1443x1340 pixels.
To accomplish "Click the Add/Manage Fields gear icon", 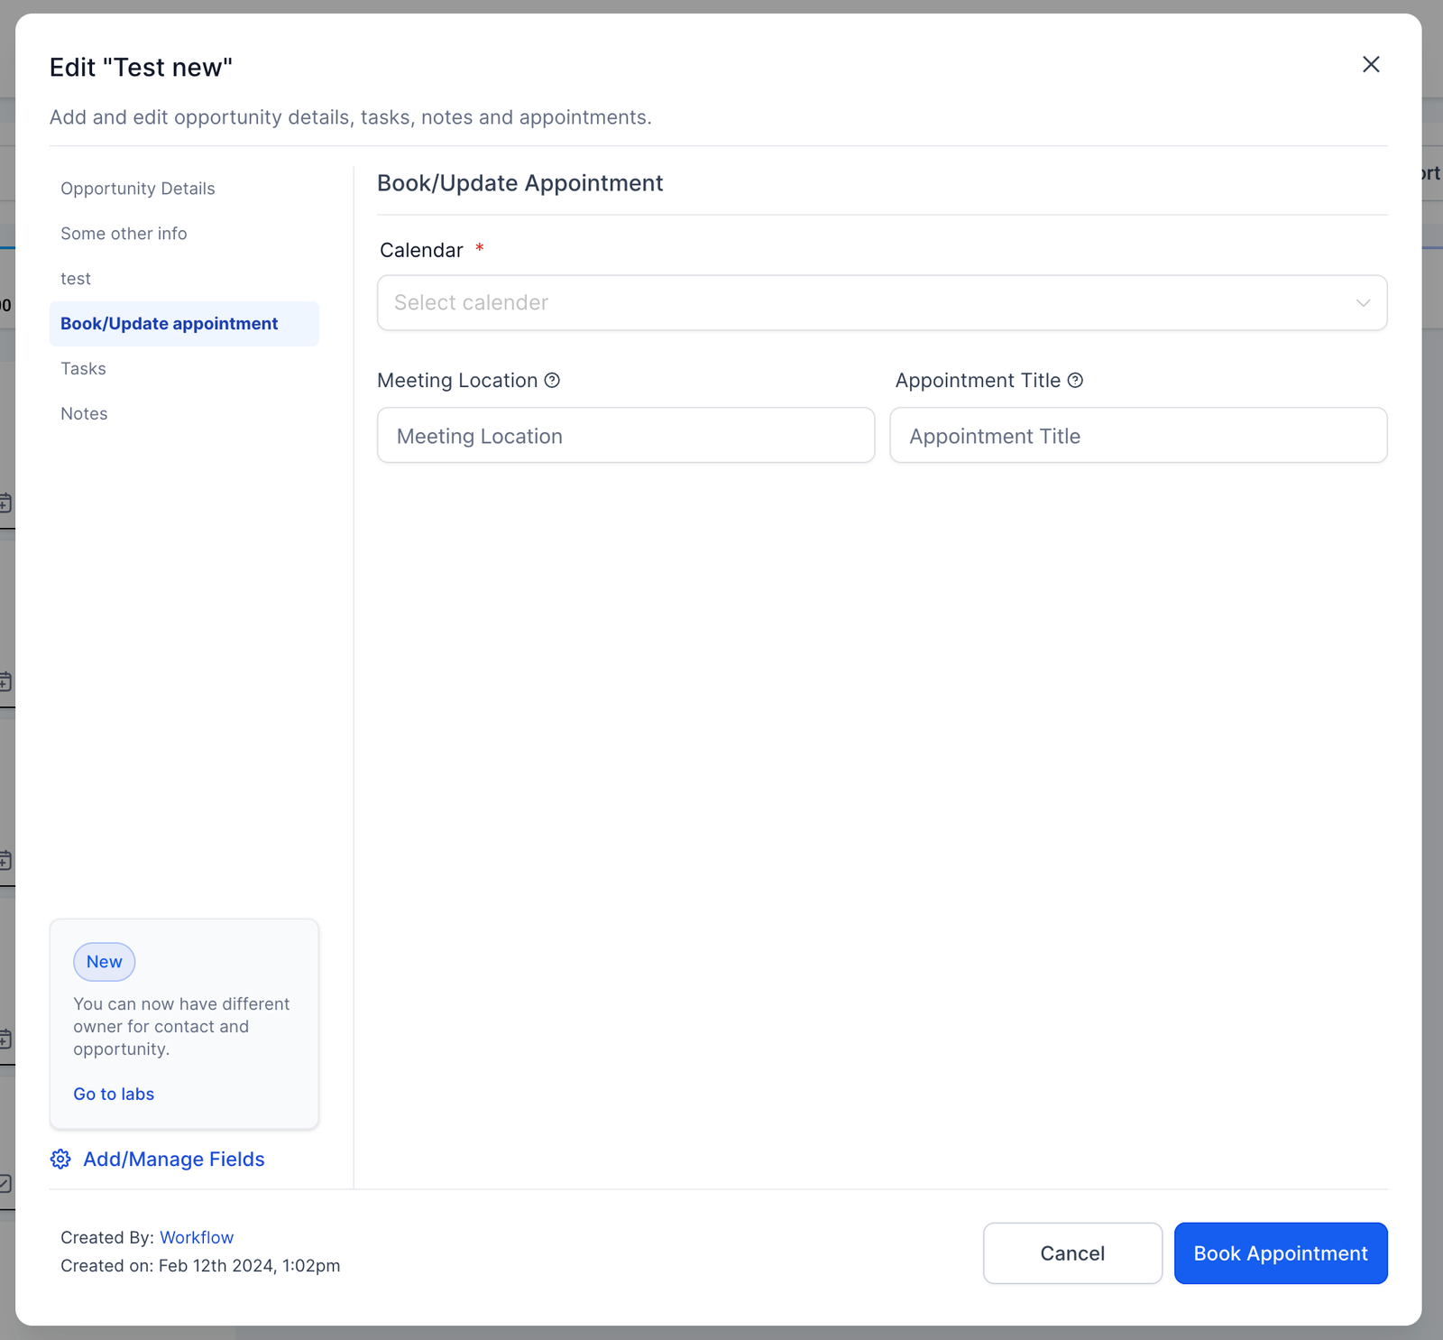I will [60, 1160].
